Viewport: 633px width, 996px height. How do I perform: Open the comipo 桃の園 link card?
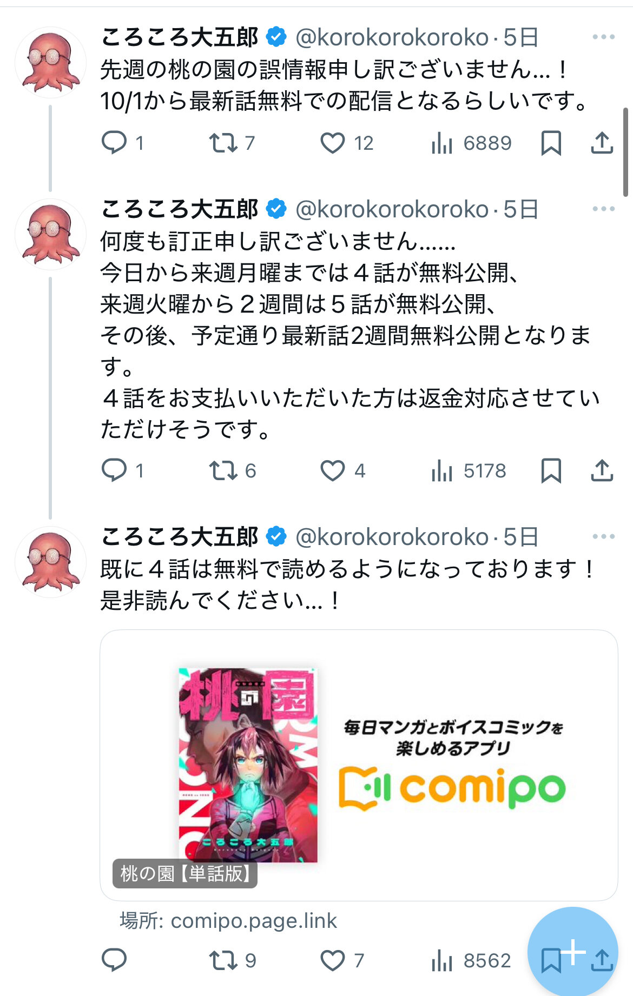[x=359, y=765]
